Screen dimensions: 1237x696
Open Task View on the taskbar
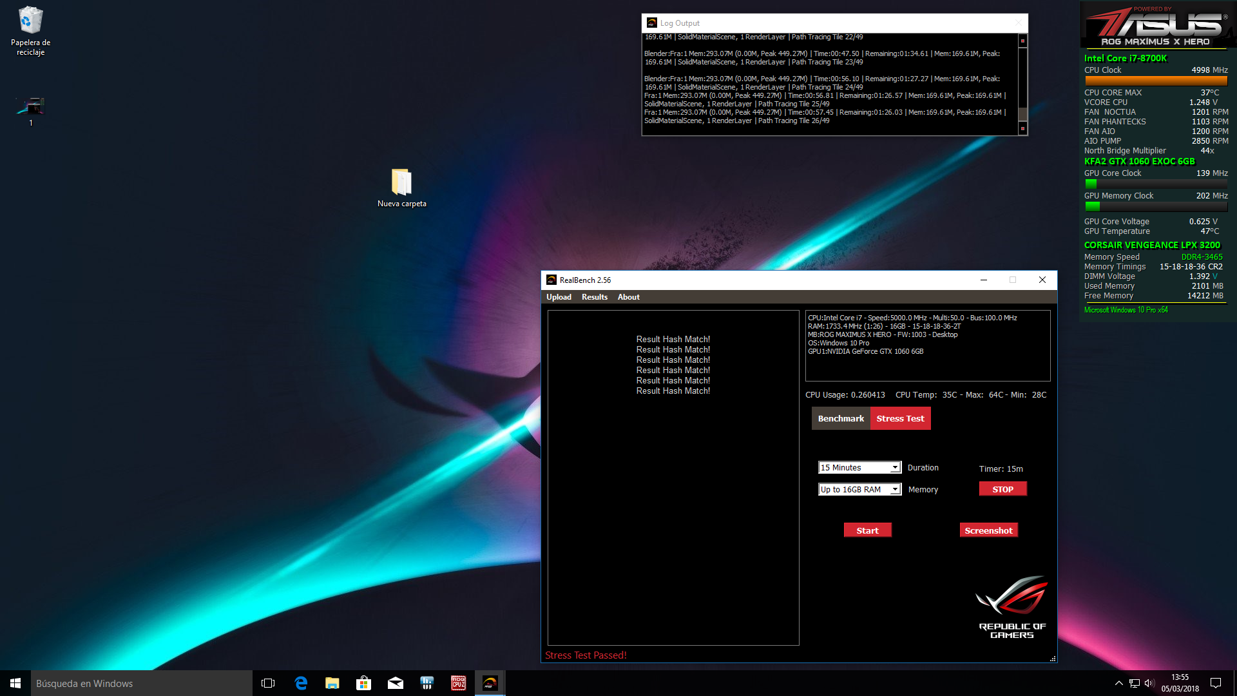pyautogui.click(x=268, y=683)
